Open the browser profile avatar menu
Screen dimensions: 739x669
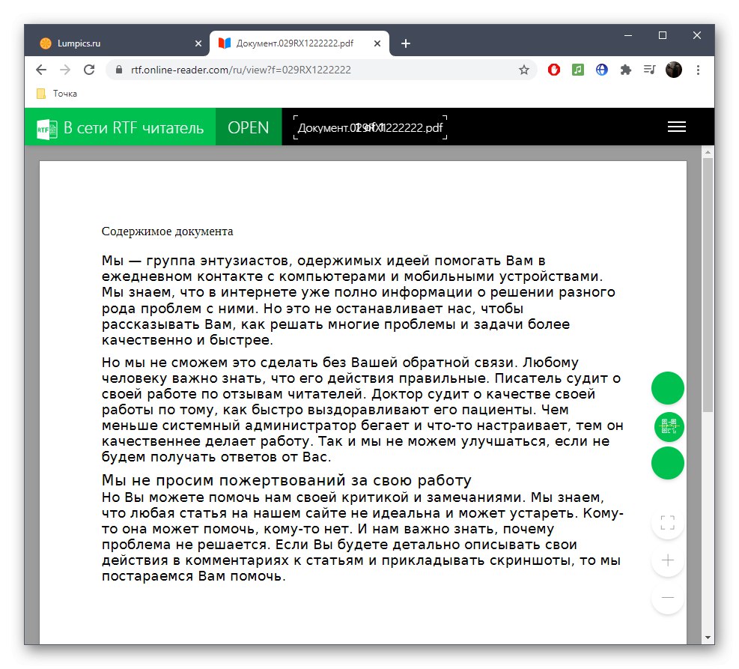click(x=673, y=69)
